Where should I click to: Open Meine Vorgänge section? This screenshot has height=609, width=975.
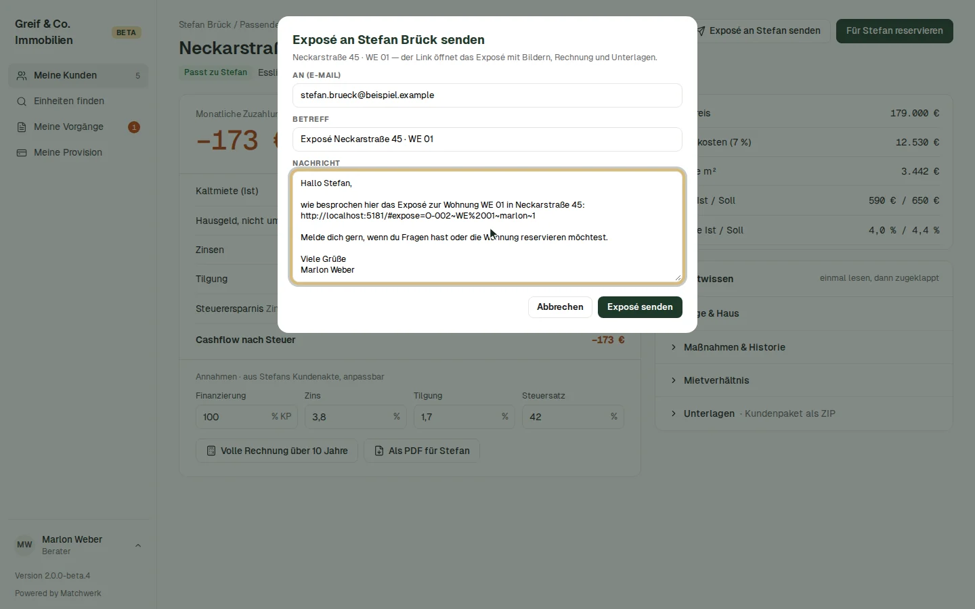pyautogui.click(x=78, y=127)
